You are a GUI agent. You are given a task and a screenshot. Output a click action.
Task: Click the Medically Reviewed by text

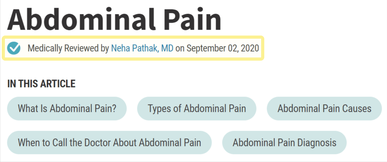click(68, 48)
